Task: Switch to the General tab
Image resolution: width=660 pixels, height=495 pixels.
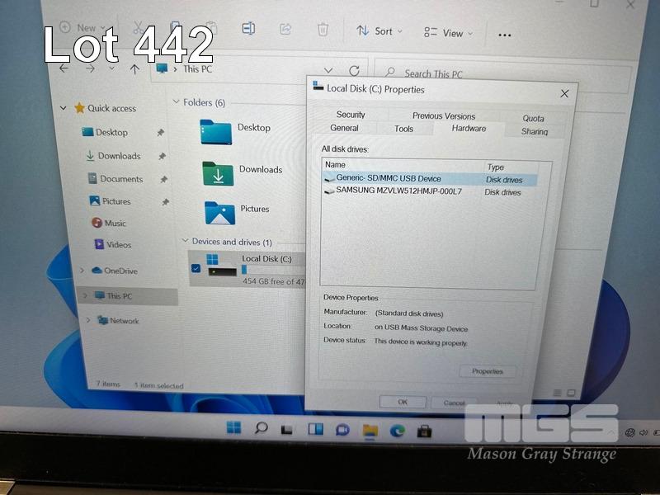Action: [x=344, y=128]
